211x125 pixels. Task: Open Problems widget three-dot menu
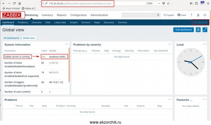[170, 99]
